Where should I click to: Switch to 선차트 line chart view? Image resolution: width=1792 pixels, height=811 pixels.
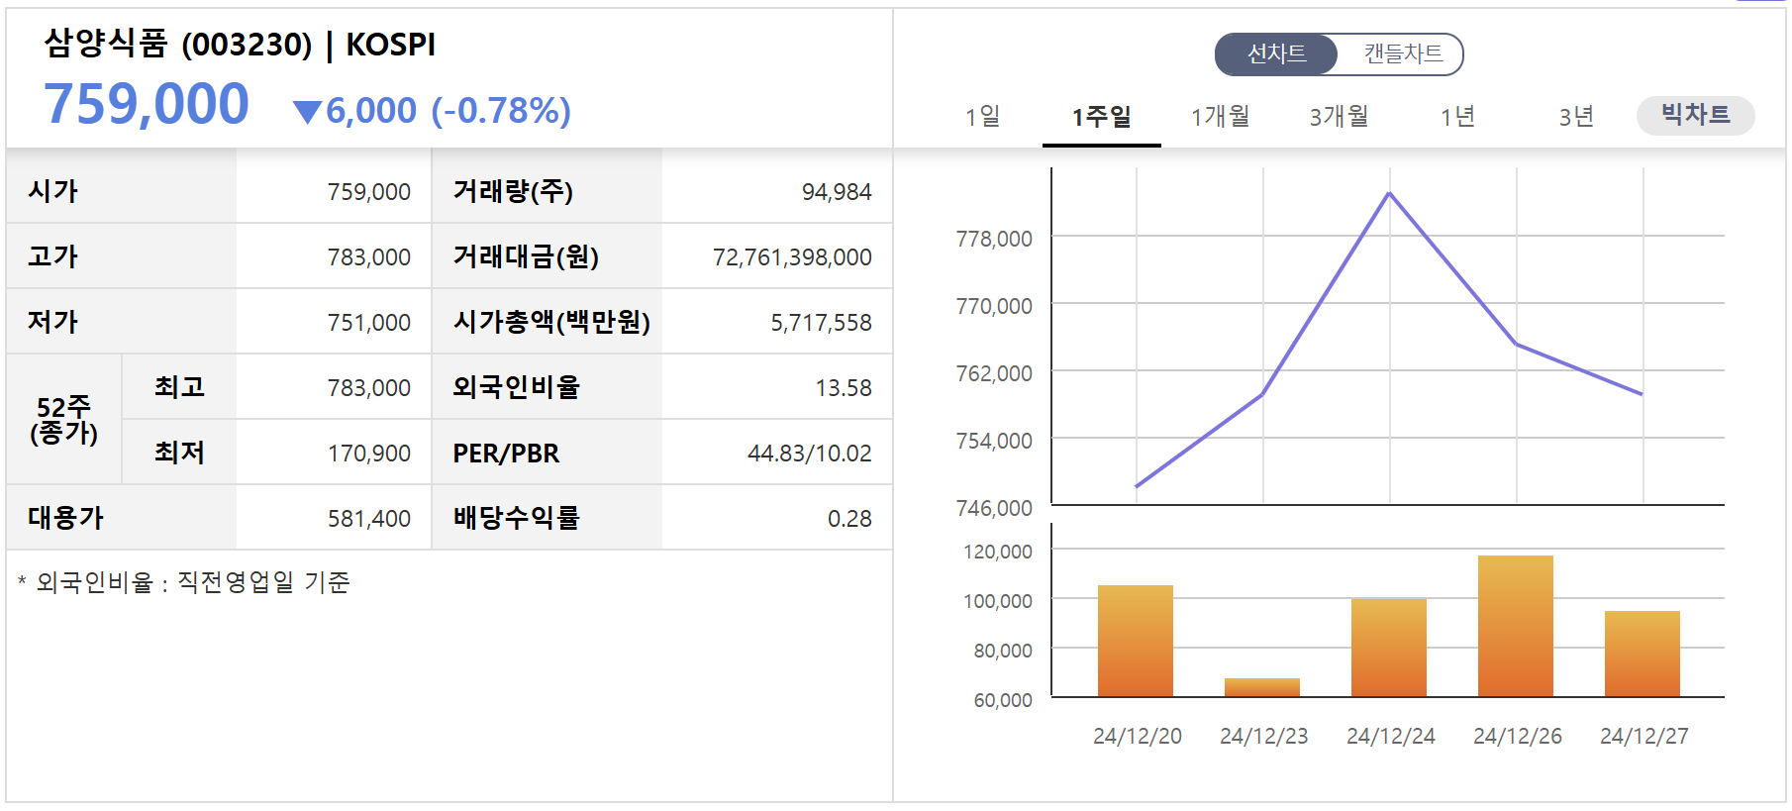(x=1276, y=54)
